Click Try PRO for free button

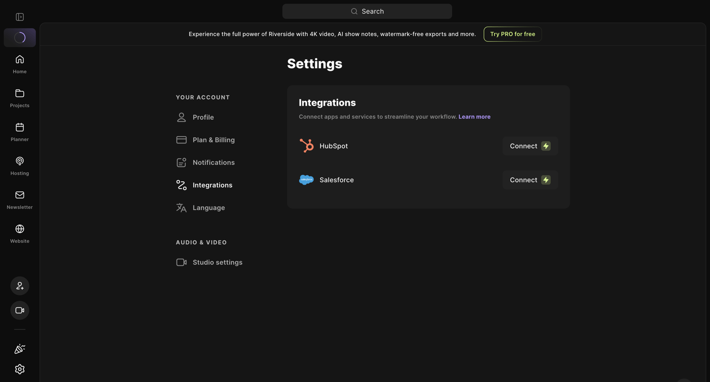[512, 34]
